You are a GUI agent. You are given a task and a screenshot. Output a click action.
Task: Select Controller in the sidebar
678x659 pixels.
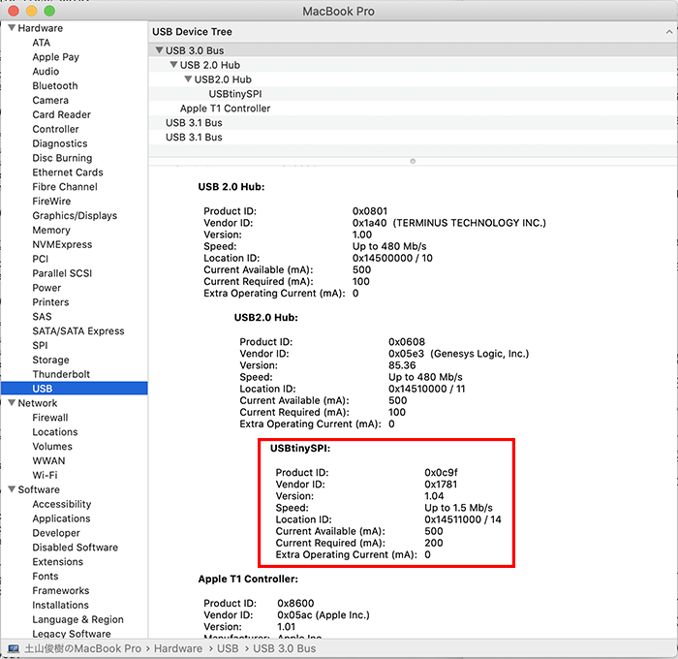coord(55,129)
